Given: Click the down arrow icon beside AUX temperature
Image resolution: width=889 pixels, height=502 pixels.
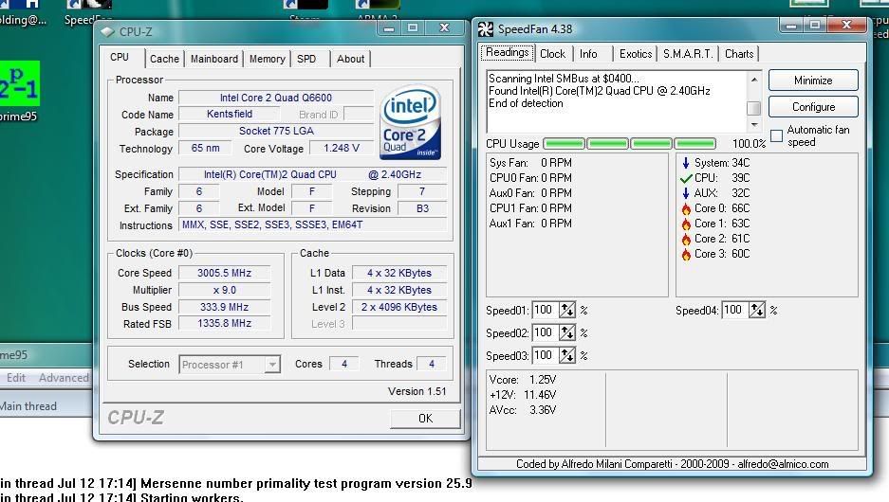Looking at the screenshot, I should pyautogui.click(x=686, y=193).
